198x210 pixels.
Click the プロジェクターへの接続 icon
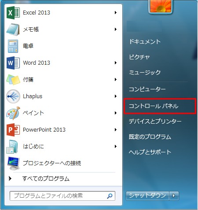click(13, 163)
